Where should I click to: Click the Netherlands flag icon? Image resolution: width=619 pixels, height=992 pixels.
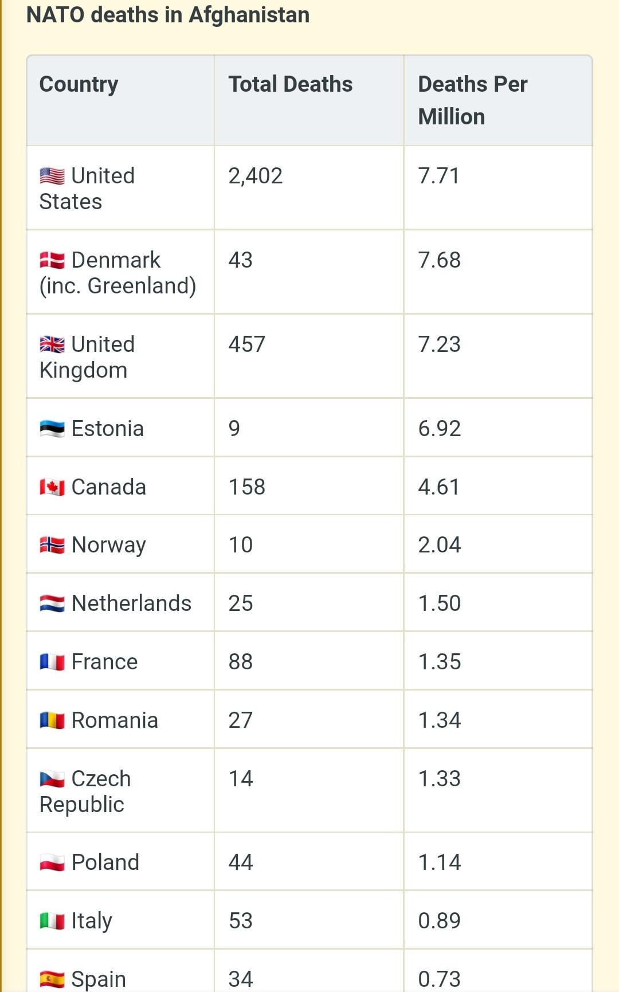pos(52,603)
